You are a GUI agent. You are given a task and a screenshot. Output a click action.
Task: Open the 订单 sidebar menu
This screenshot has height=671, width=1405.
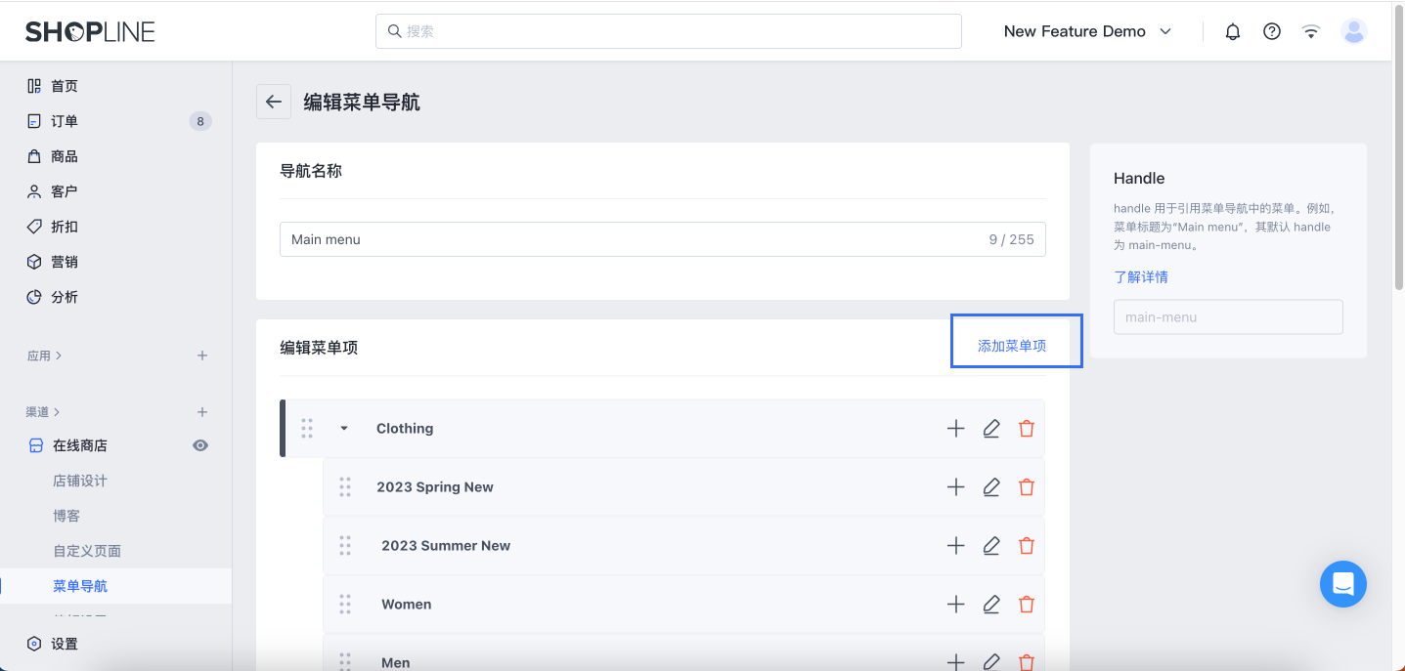[x=66, y=120]
